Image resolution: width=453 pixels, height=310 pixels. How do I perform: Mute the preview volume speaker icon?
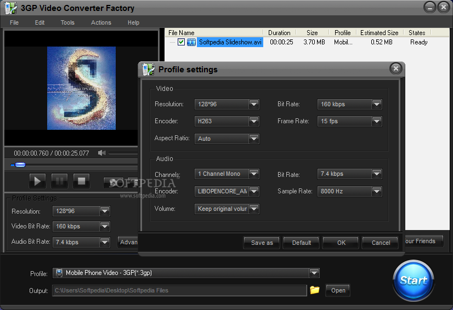(101, 153)
